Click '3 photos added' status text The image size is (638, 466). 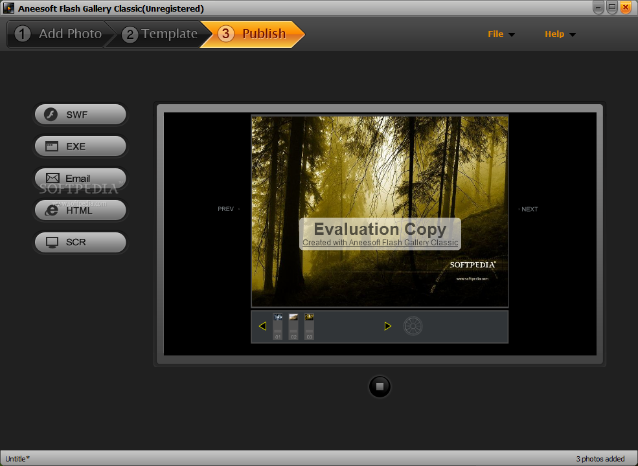[x=600, y=459]
